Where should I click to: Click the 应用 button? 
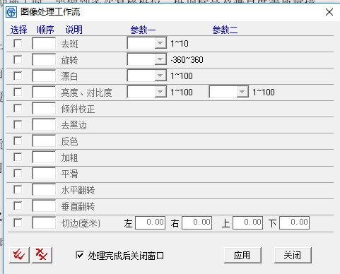[242, 255]
